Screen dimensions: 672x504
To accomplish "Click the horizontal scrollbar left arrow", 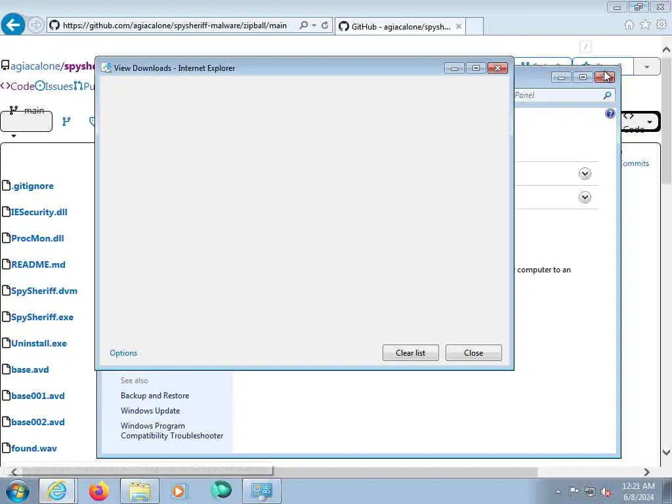I will click(14, 472).
